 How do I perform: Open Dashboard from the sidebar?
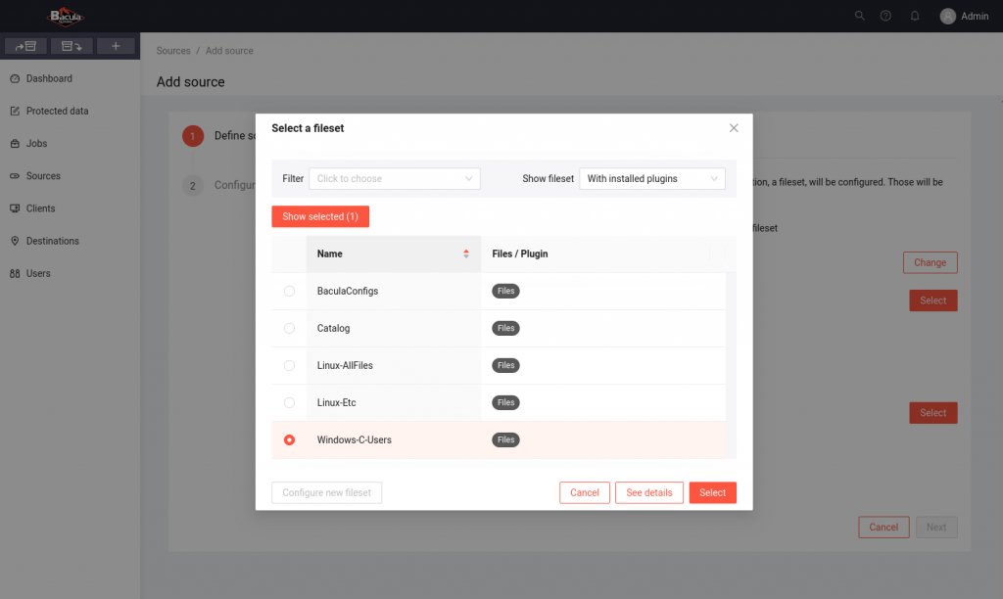click(x=49, y=78)
